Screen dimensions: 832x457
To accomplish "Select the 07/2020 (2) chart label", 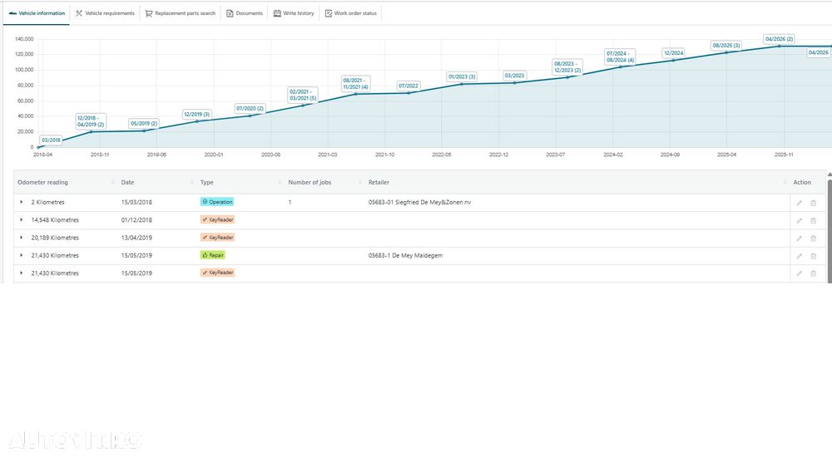I will click(x=250, y=108).
